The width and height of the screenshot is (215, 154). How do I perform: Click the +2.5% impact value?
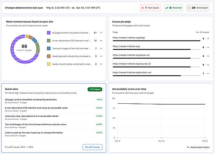click(99, 108)
